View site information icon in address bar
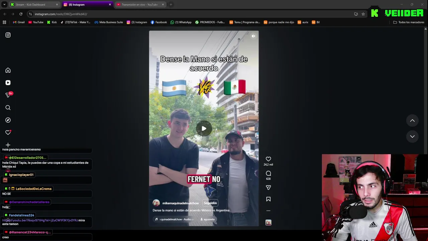 tap(30, 14)
